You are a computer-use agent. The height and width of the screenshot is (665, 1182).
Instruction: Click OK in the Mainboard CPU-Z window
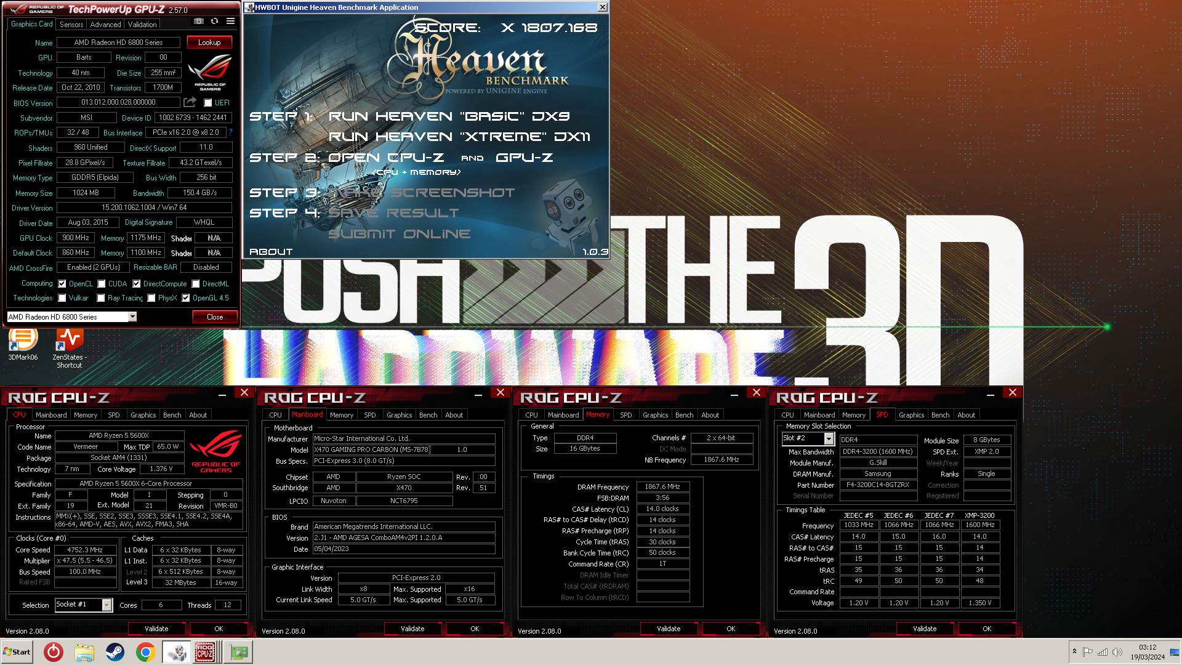tap(475, 629)
